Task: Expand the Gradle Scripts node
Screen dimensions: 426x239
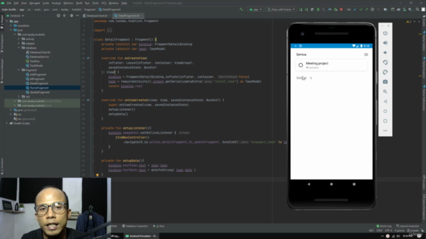Action: [x=7, y=123]
